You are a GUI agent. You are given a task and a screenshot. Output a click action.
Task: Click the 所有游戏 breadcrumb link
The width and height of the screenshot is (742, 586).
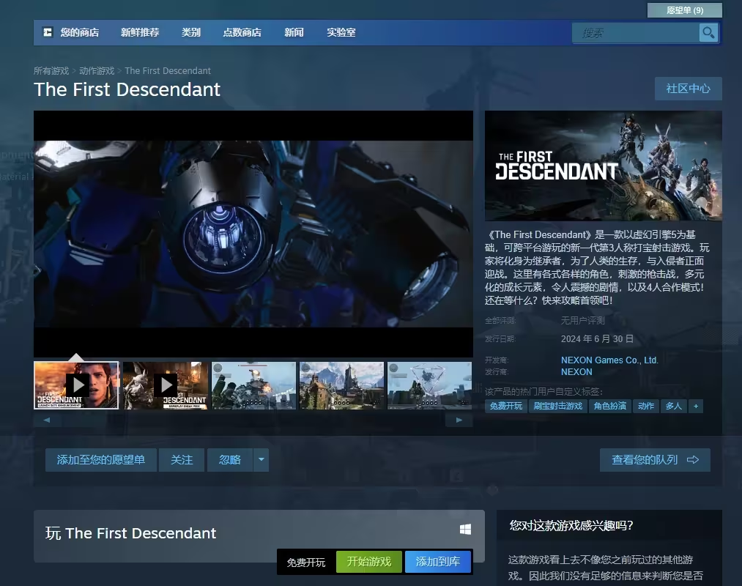(51, 70)
